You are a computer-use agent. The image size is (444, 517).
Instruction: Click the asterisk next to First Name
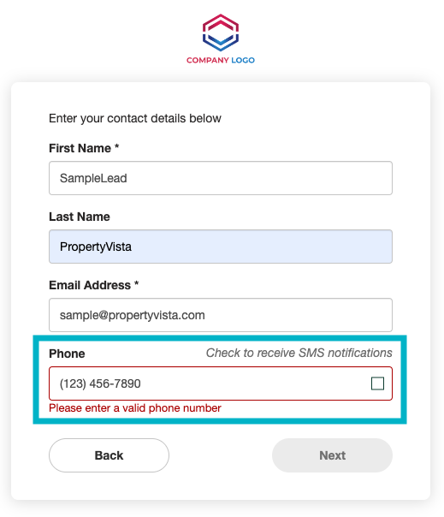[x=116, y=146]
